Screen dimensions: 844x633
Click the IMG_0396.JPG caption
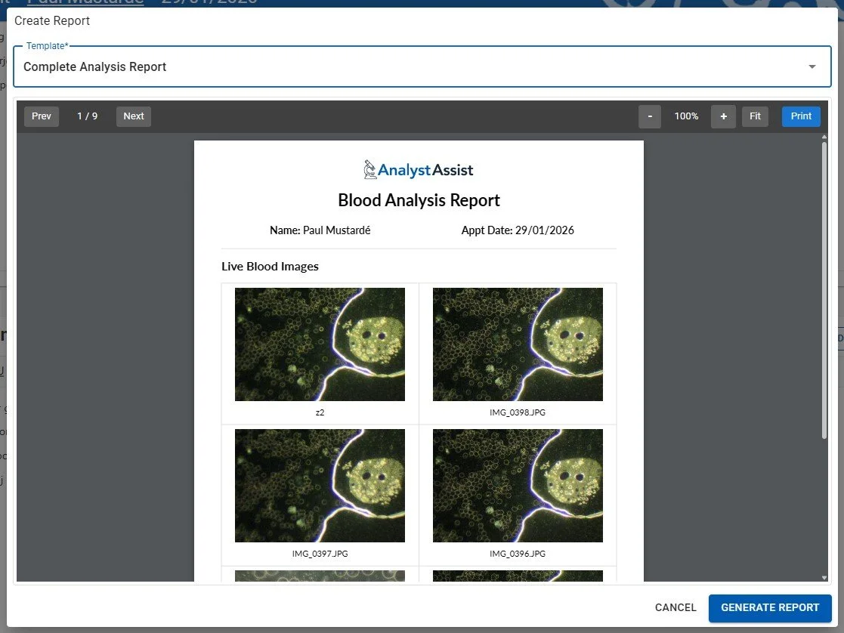pos(518,554)
